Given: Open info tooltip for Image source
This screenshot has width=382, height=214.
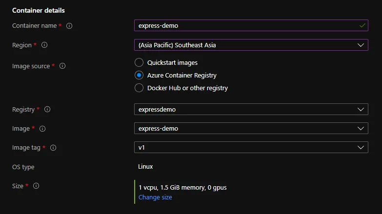Looking at the screenshot, I should click(62, 66).
